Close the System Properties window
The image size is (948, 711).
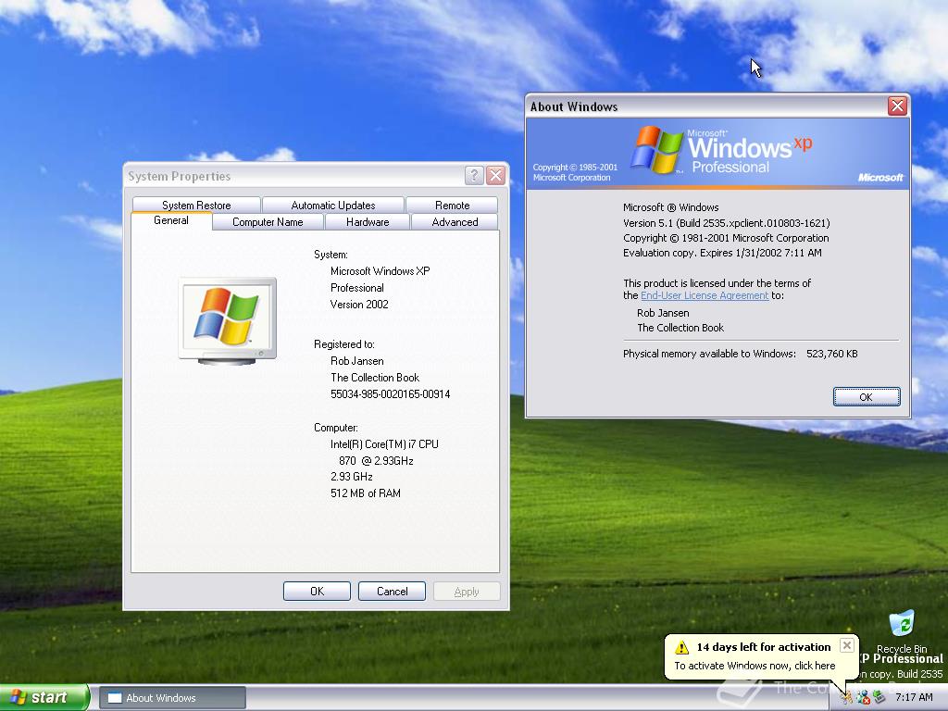(x=496, y=175)
